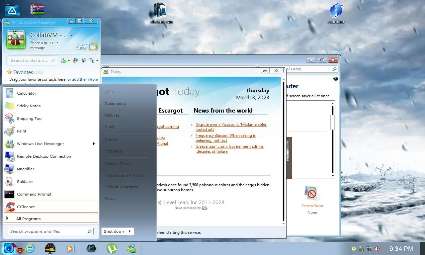The height and width of the screenshot is (255, 425).
Task: Open CCleaner from the Start menu
Action: click(51, 207)
